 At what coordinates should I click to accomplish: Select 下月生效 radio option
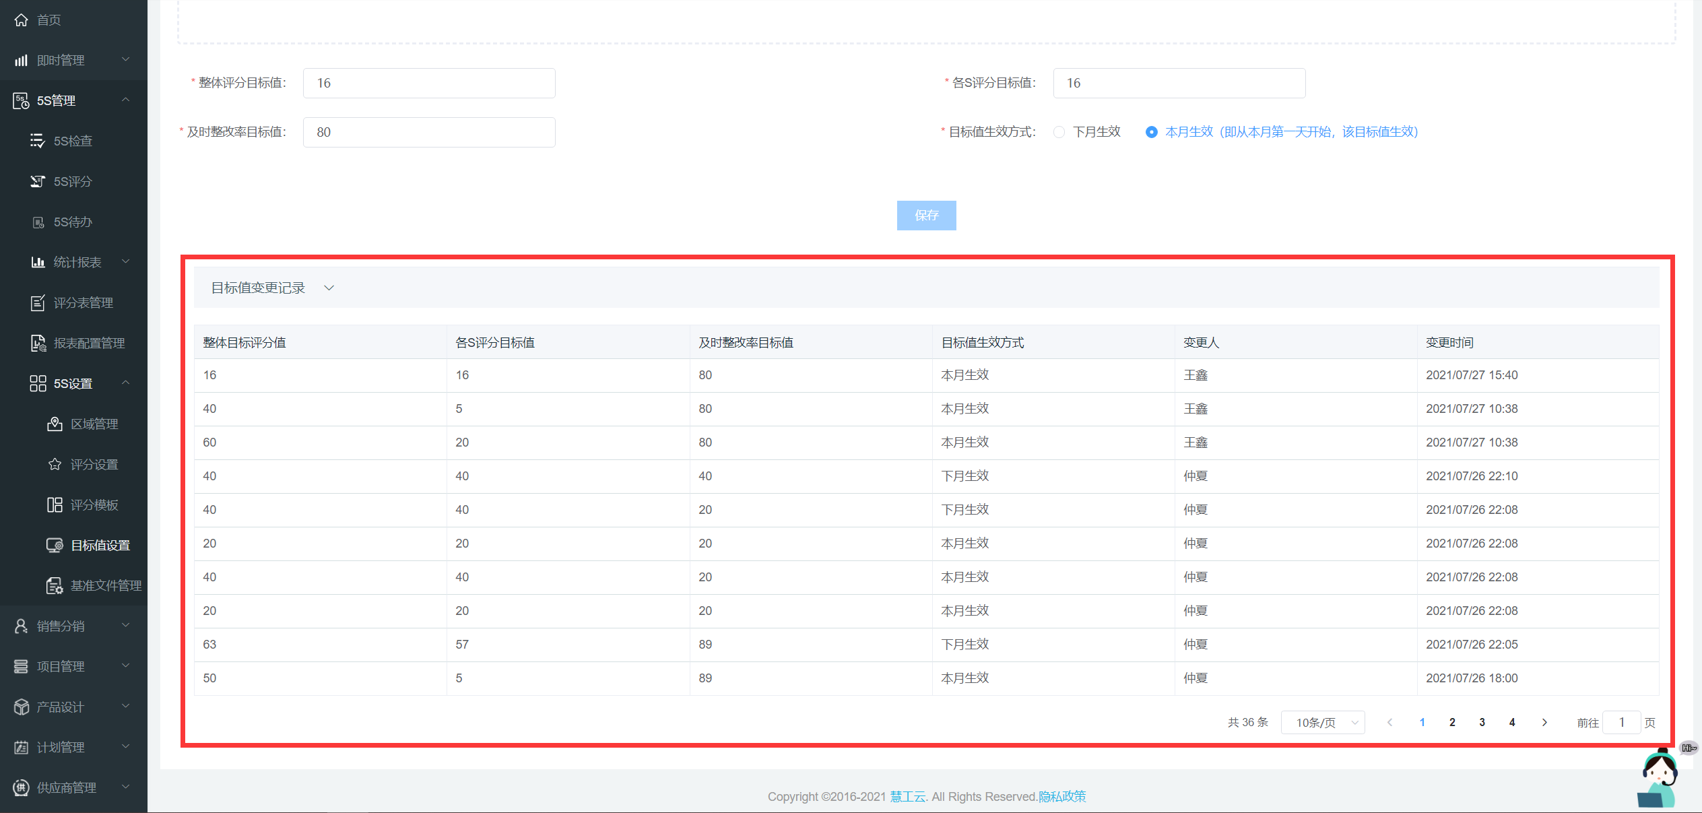coord(1059,132)
